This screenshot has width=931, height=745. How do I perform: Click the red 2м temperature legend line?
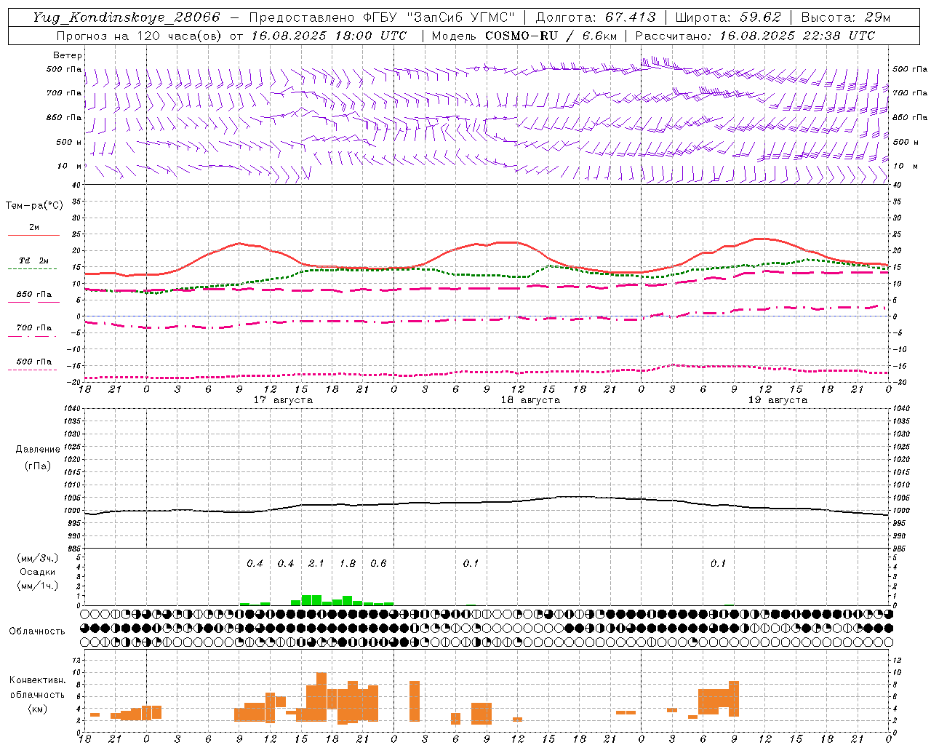pos(33,235)
